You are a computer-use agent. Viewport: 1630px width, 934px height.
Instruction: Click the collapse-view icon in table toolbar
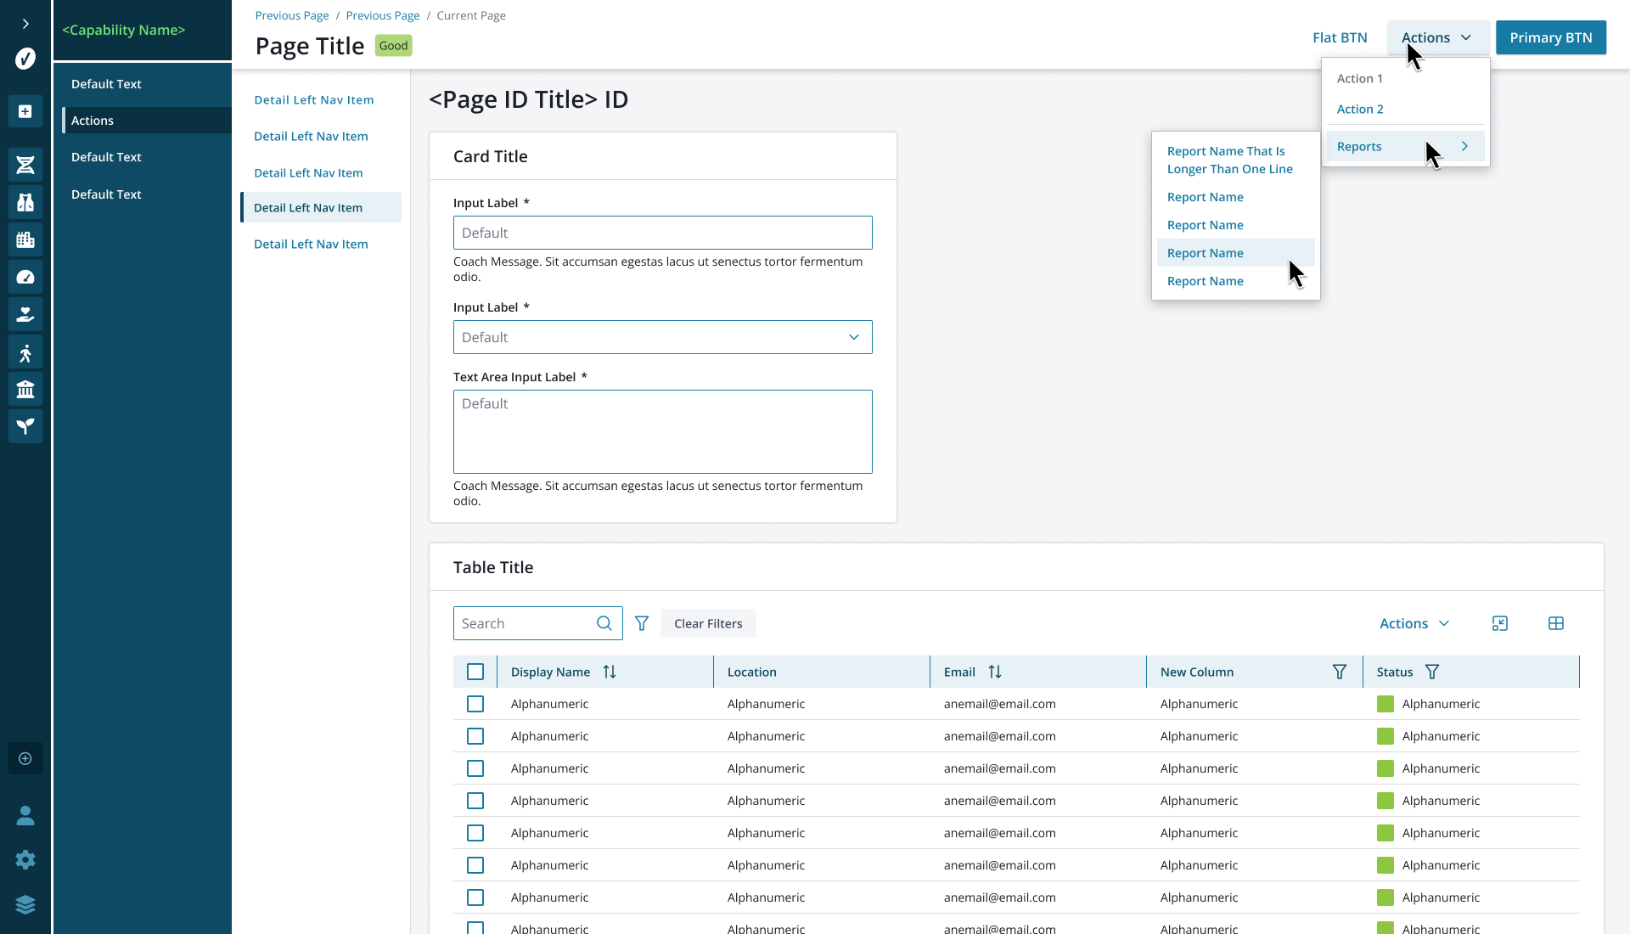(1500, 623)
